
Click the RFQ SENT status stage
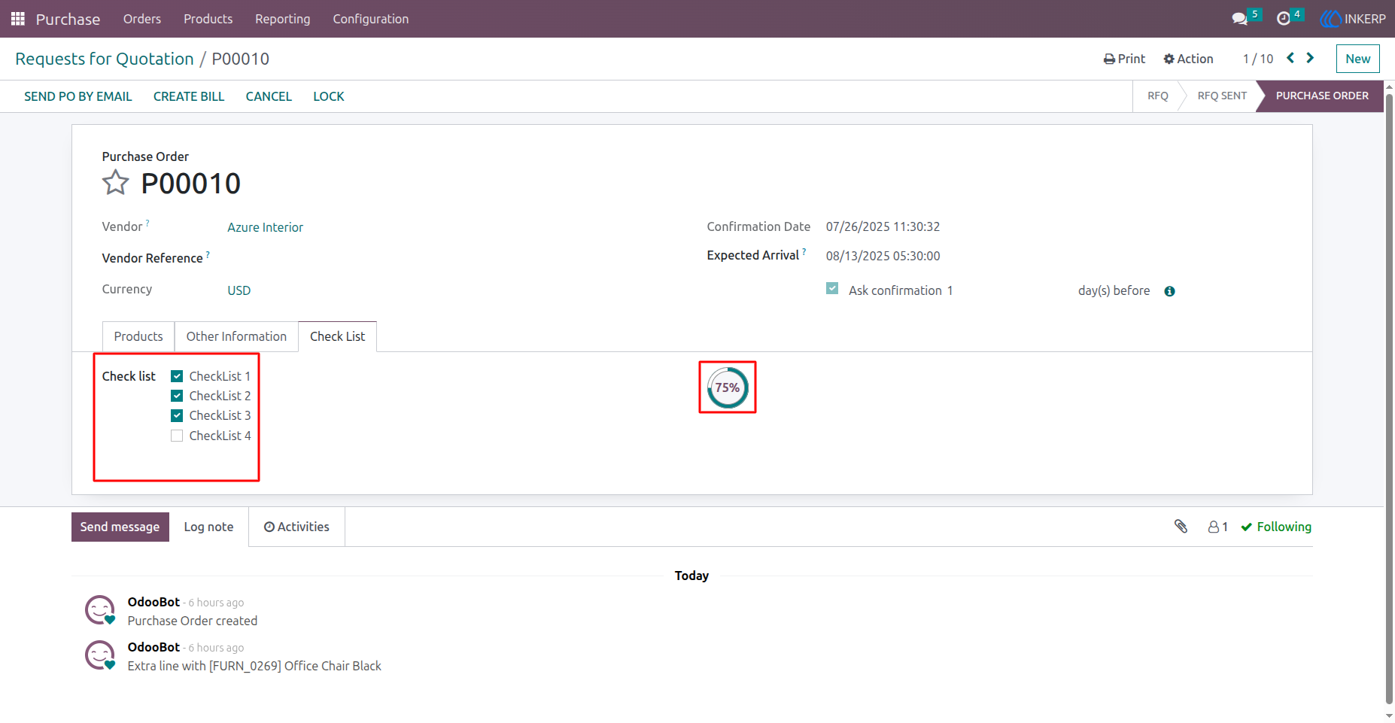[1222, 96]
